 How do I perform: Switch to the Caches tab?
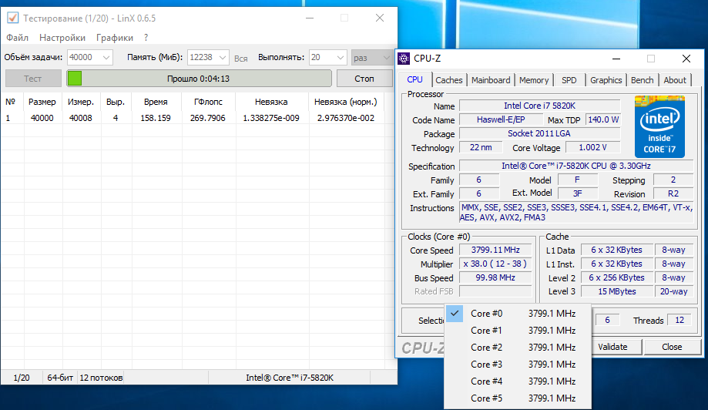click(449, 80)
